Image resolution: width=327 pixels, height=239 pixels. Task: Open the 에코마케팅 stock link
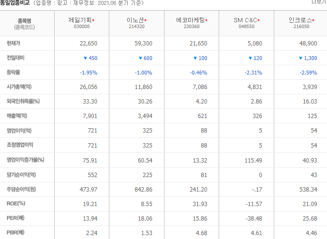191,20
